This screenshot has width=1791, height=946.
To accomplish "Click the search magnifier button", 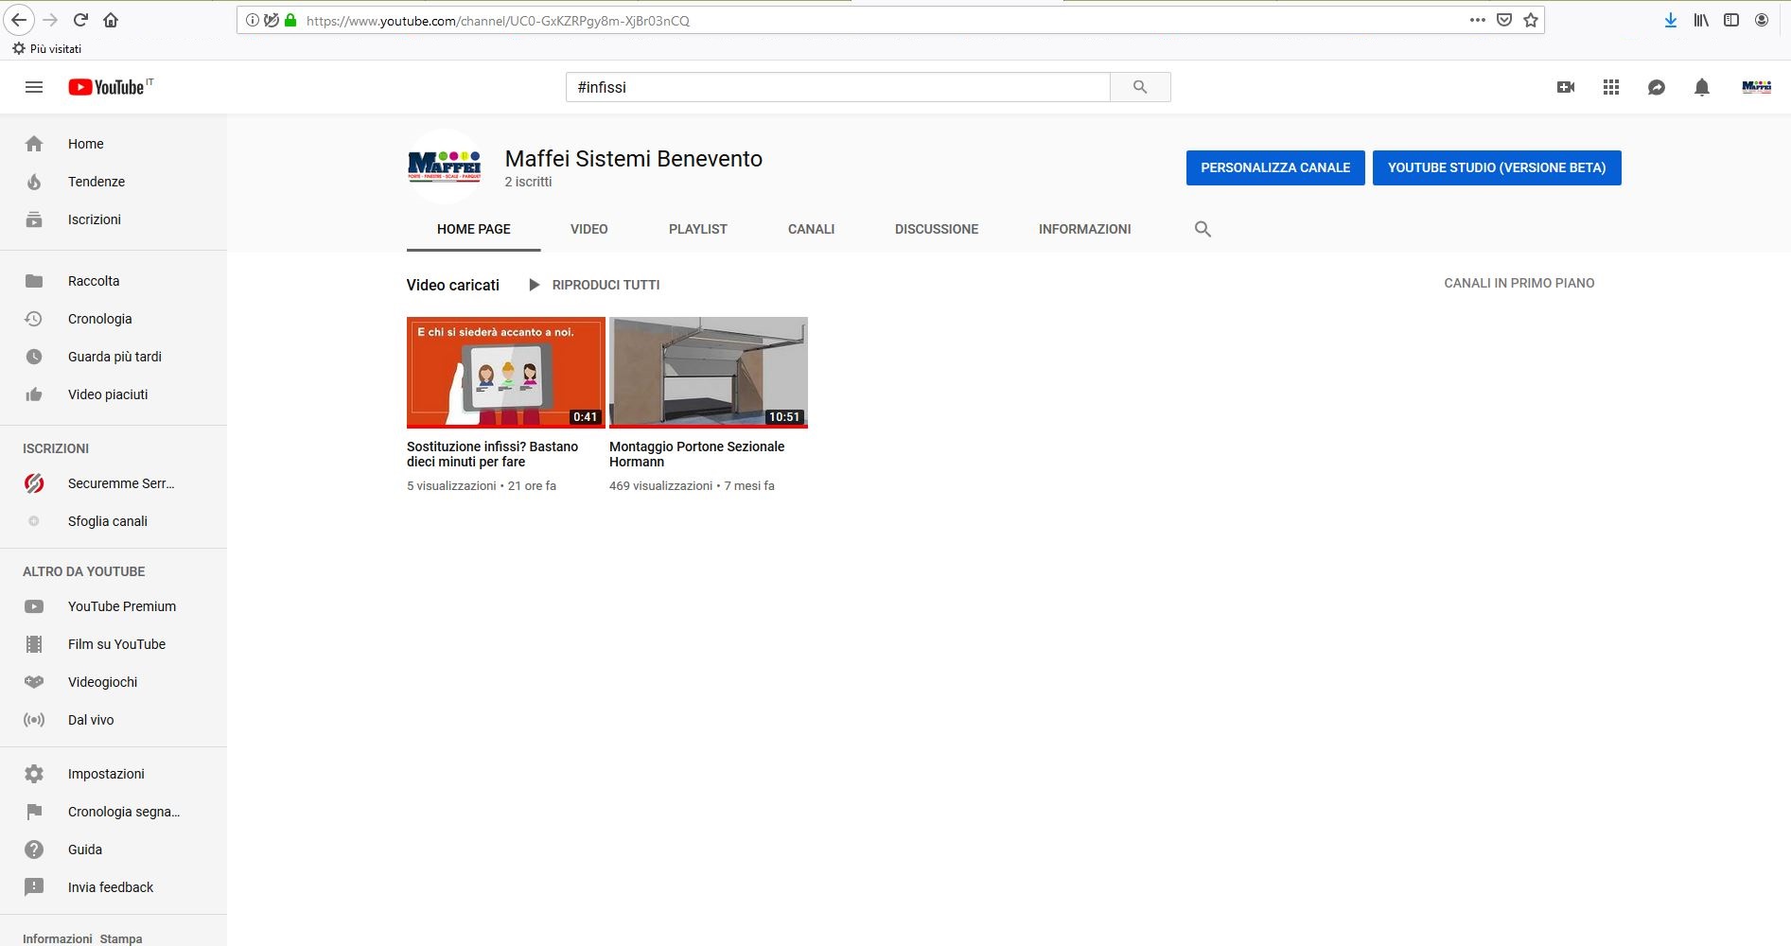I will pyautogui.click(x=1140, y=87).
